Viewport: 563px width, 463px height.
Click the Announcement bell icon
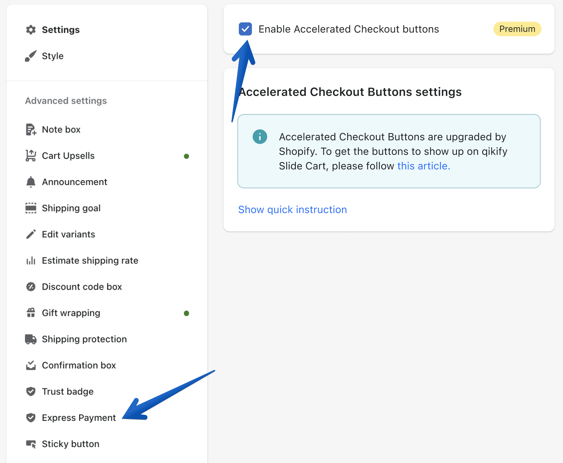coord(31,182)
